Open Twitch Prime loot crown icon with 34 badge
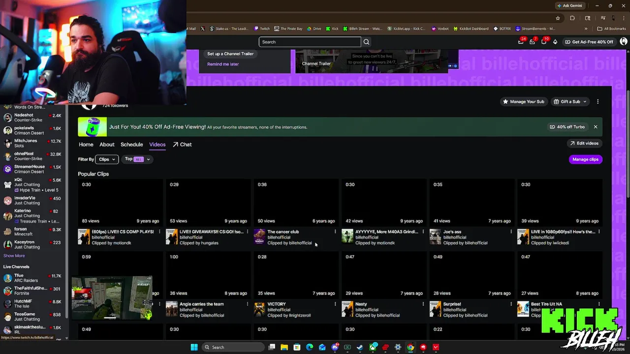Viewport: 630px width, 354px height. [521, 42]
